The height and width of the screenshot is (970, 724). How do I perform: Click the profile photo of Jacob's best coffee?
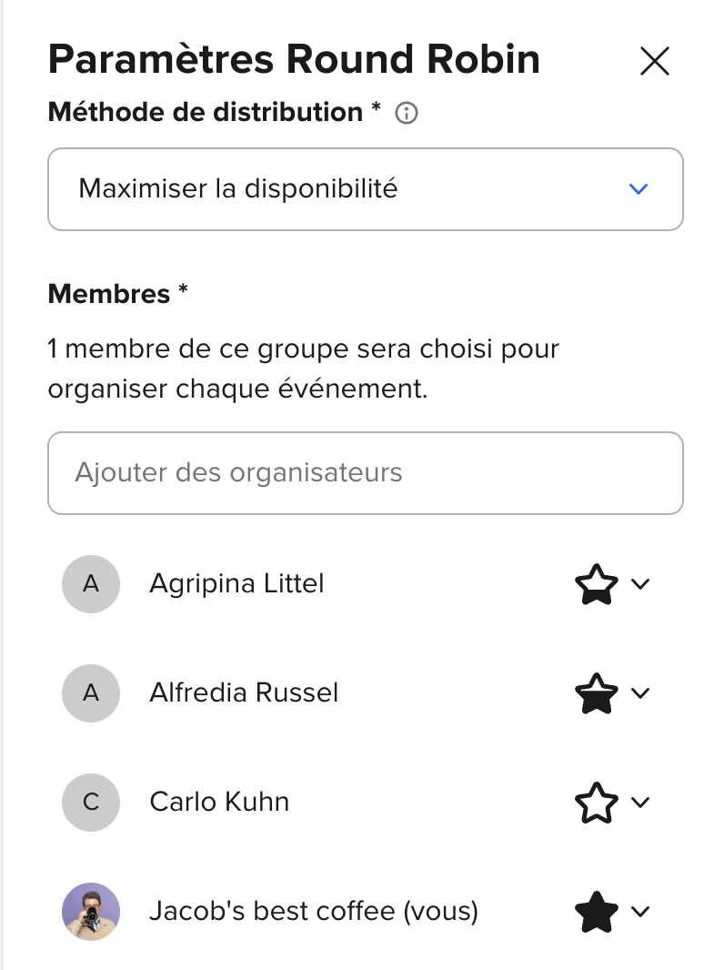(x=91, y=912)
